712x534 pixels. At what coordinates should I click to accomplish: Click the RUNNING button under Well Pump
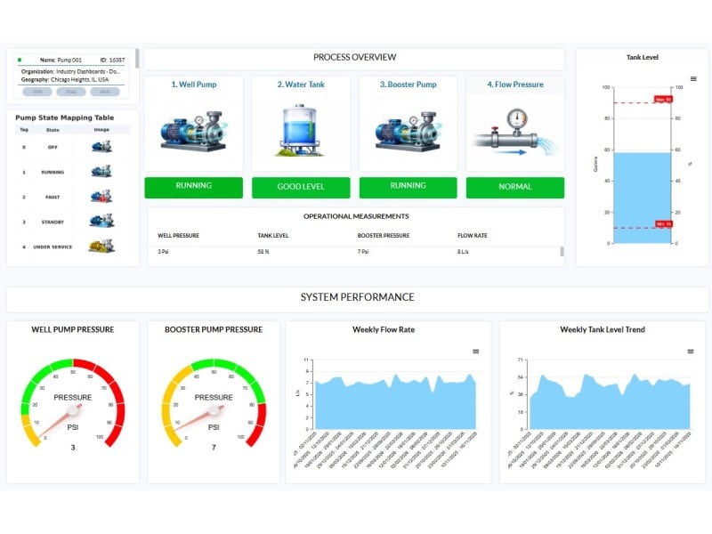pos(193,187)
